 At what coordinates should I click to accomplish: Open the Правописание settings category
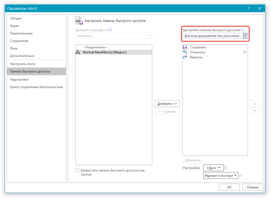click(36, 33)
